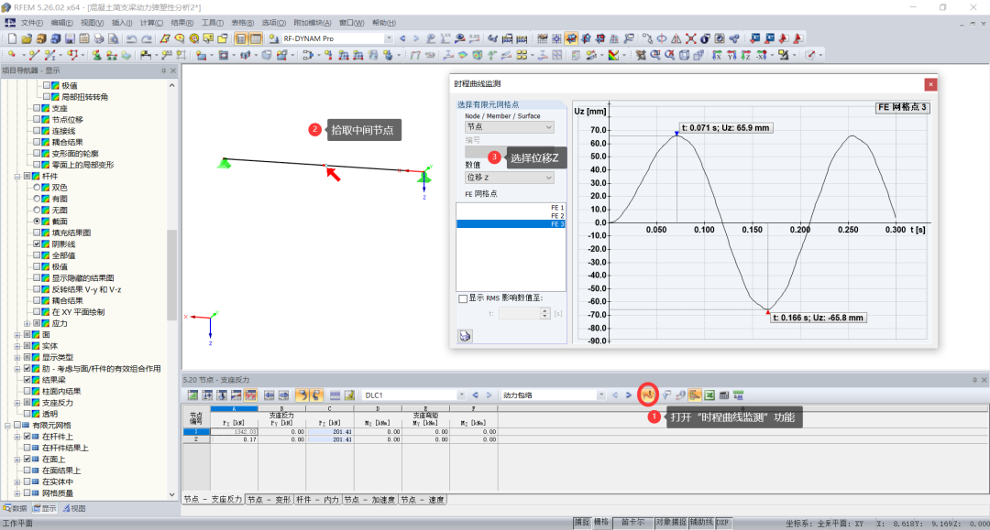Image resolution: width=990 pixels, height=530 pixels.
Task: Go to previous load case arrow in toolbar
Action: point(402,38)
